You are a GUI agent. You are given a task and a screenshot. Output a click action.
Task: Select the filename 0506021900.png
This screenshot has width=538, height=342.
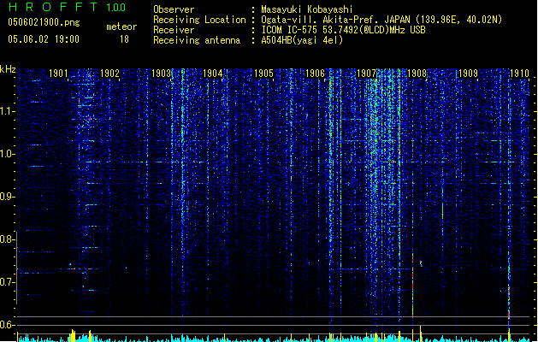(x=44, y=22)
